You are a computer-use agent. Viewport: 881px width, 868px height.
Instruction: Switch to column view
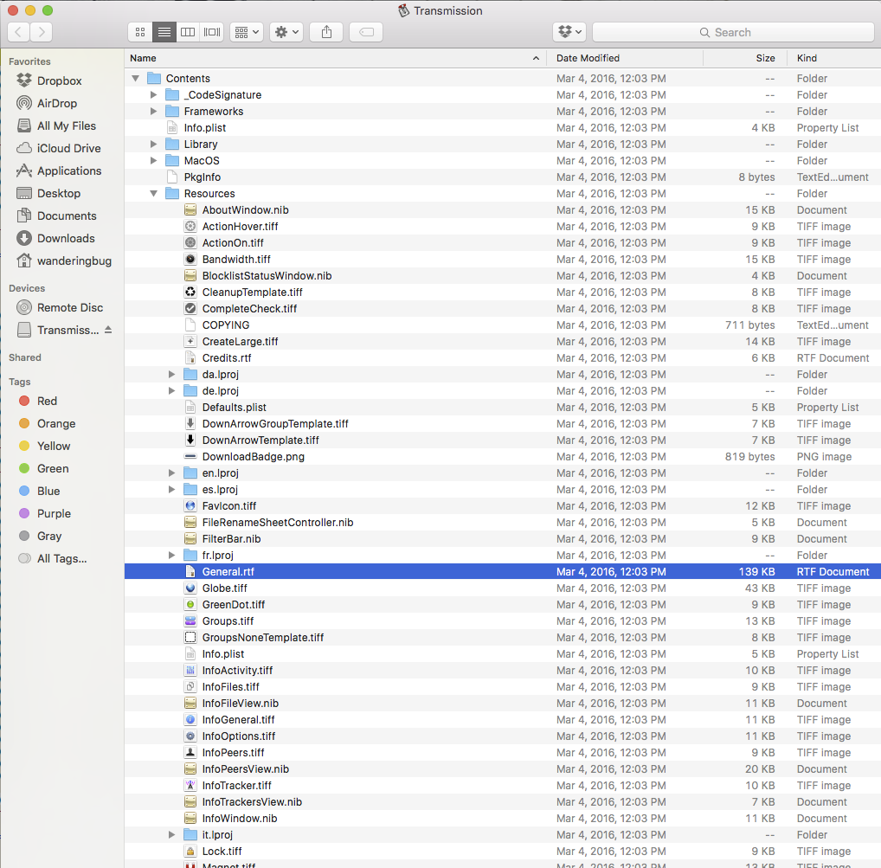(x=188, y=32)
